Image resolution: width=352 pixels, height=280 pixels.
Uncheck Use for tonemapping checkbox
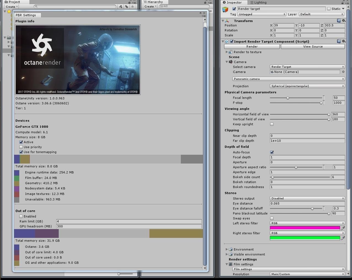pyautogui.click(x=21, y=152)
